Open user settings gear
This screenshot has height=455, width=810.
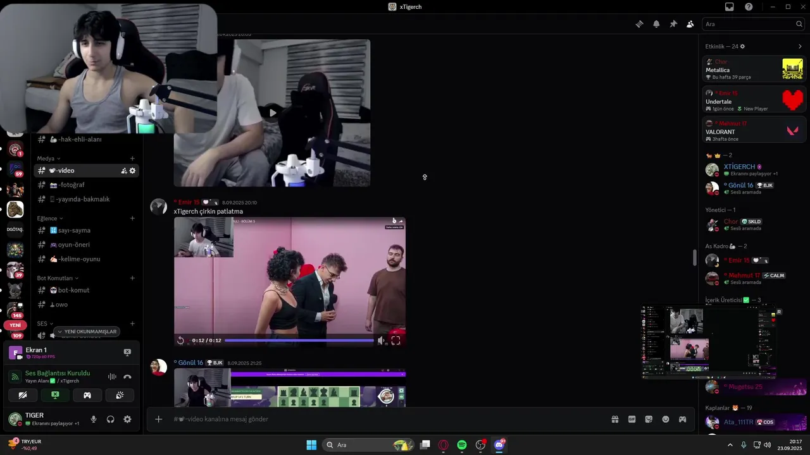[x=127, y=419]
